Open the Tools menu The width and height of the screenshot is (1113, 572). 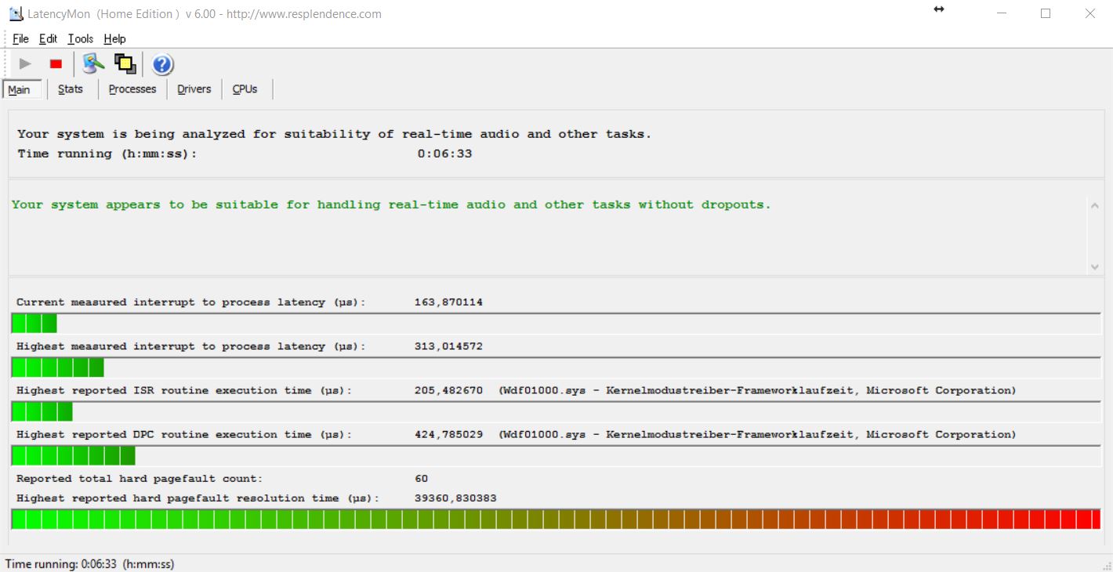(x=80, y=38)
